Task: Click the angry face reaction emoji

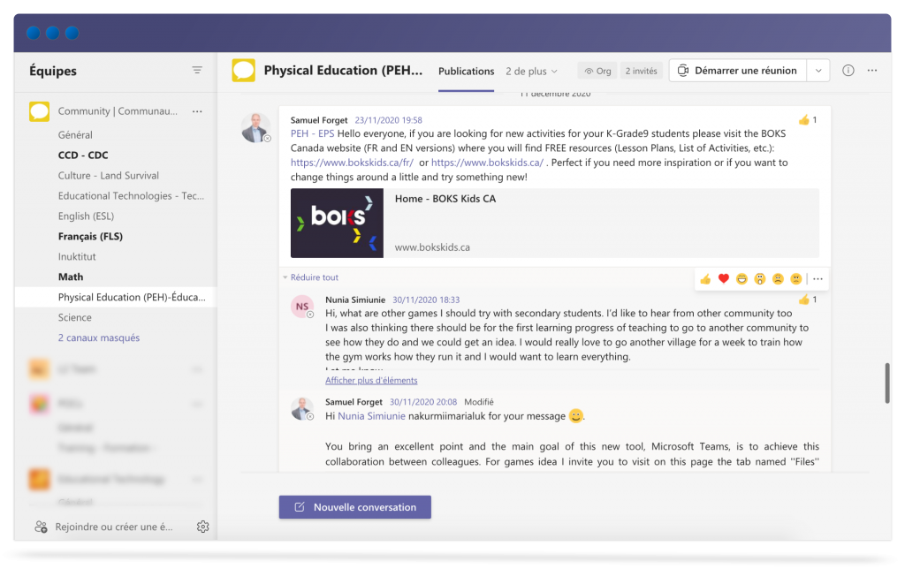Action: pos(795,279)
